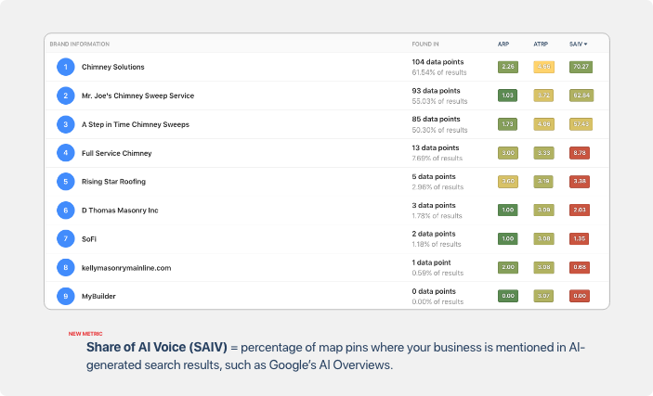The image size is (653, 396).
Task: Click the '55.03% of results' text
Action: click(439, 101)
